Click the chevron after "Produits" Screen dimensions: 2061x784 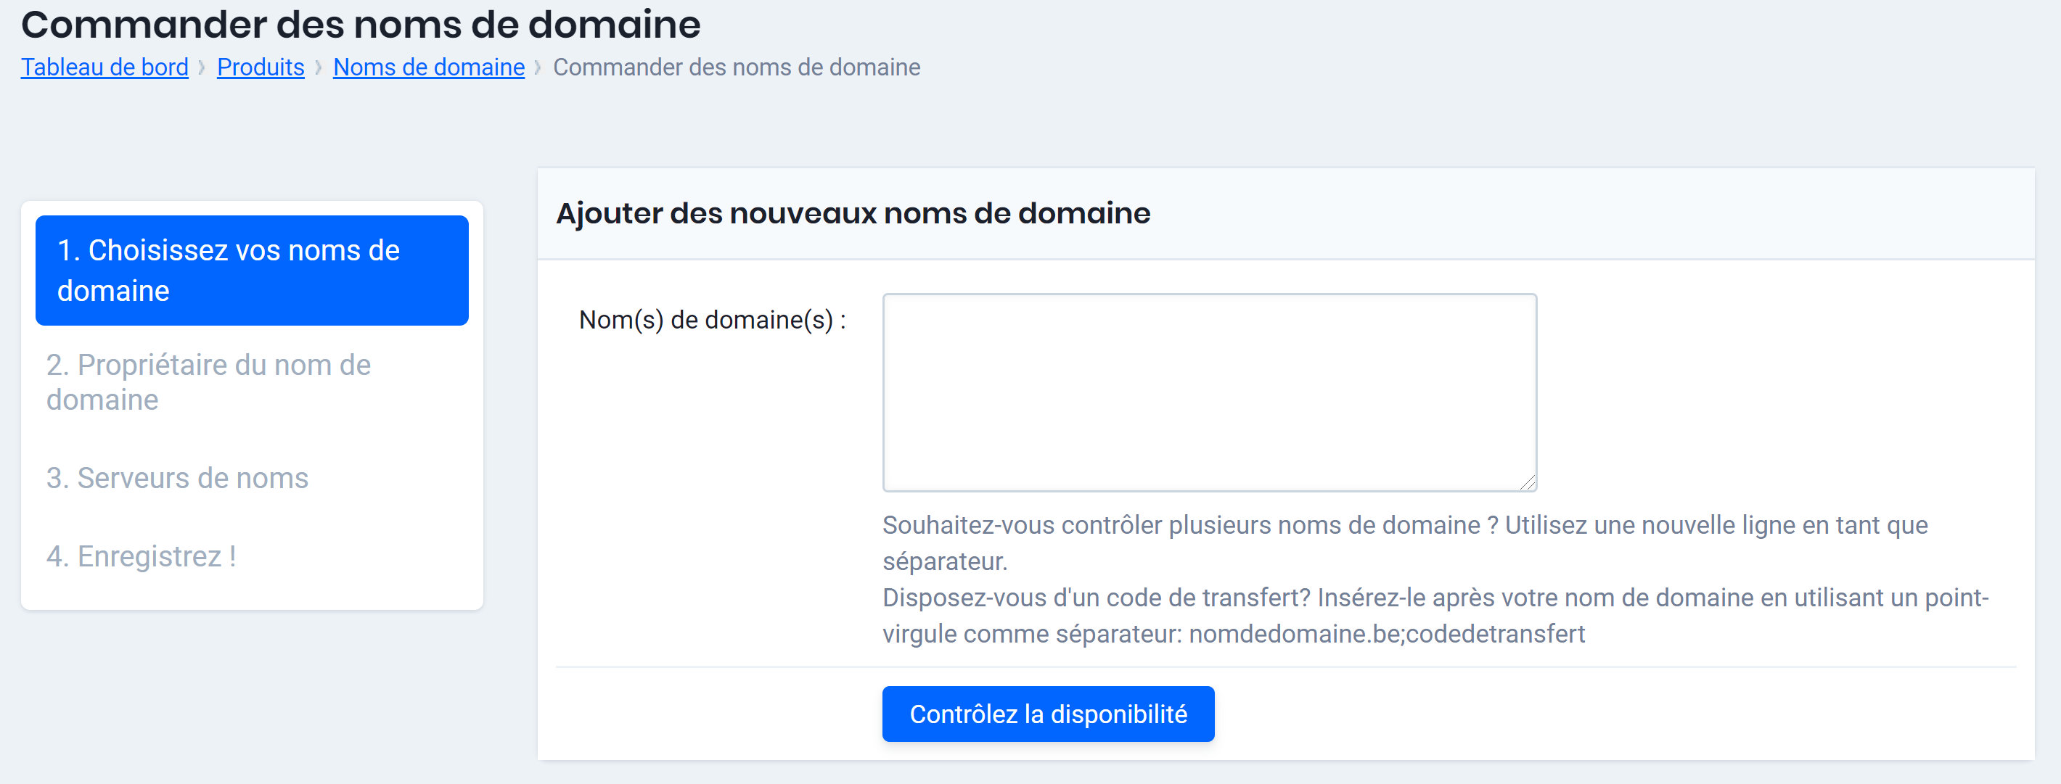click(x=319, y=67)
